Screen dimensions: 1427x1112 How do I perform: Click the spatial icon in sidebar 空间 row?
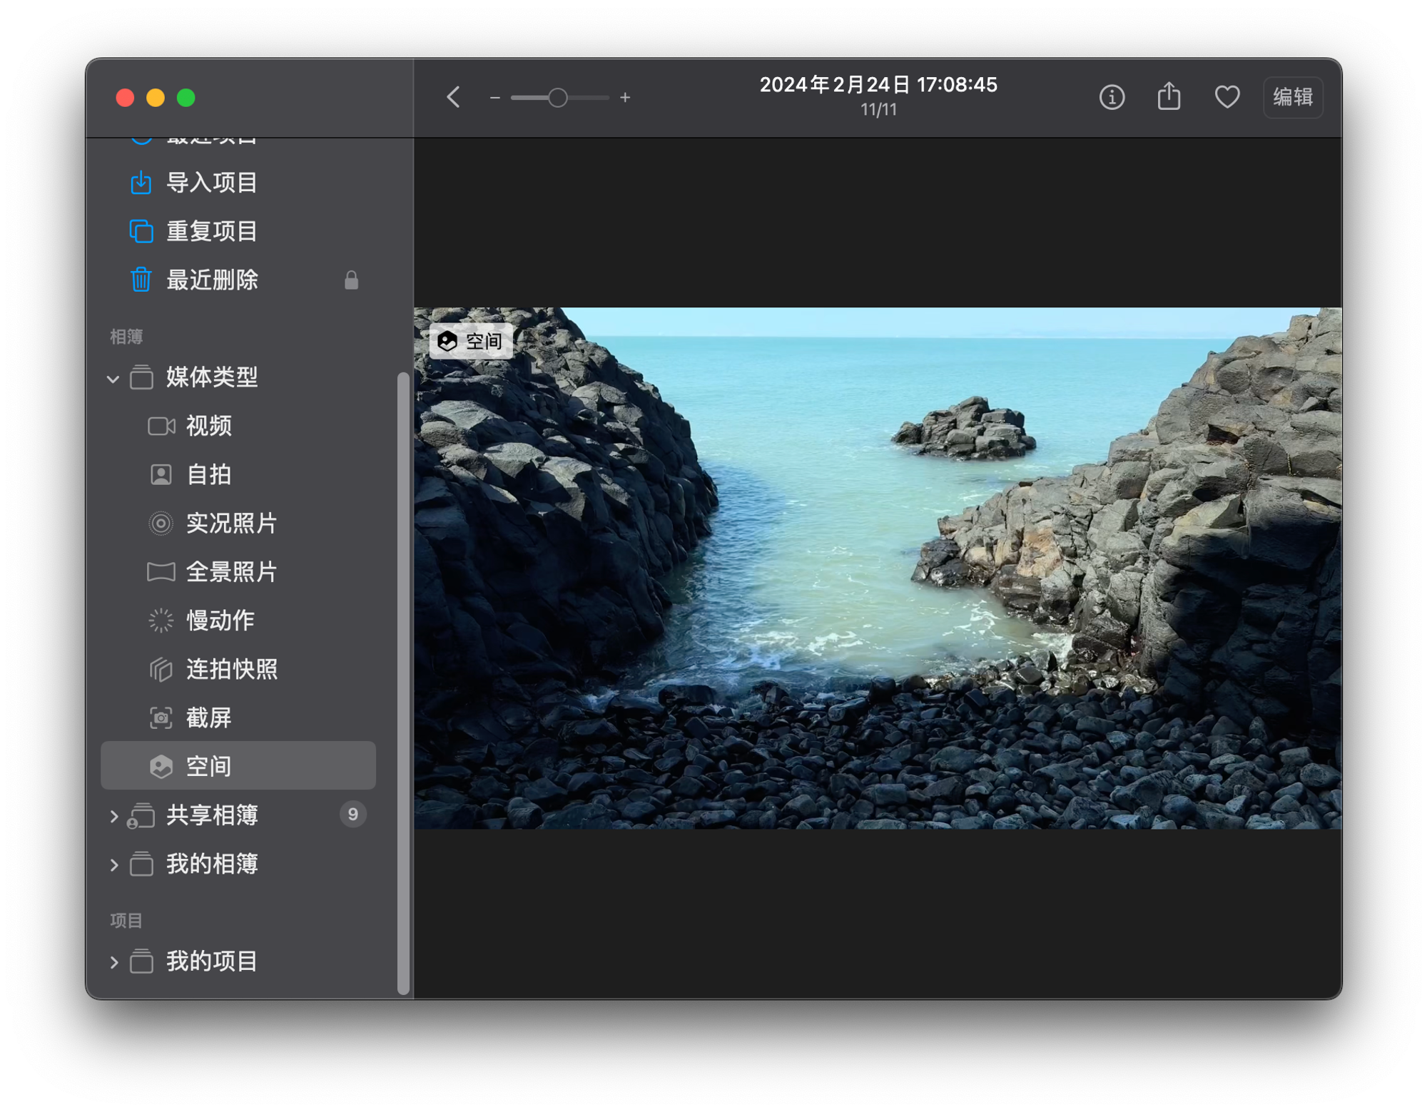[161, 767]
